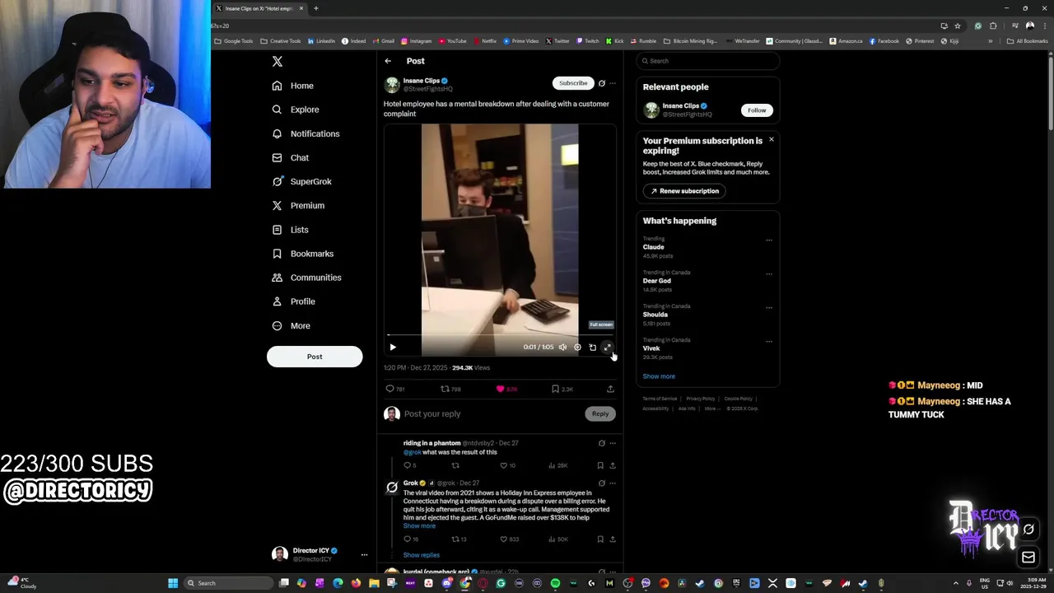Play the hotel employee video
This screenshot has height=593, width=1054.
(393, 348)
